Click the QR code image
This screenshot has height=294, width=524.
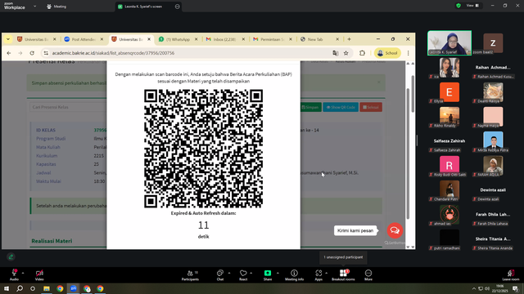203,149
